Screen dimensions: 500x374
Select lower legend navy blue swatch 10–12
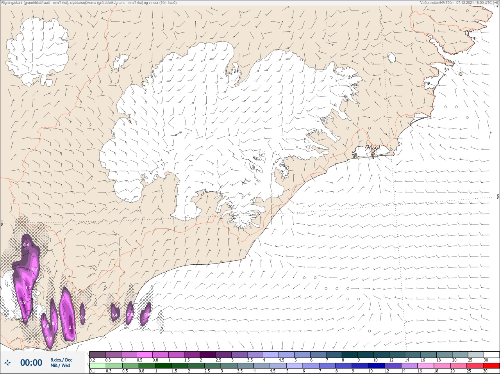[x=376, y=366]
